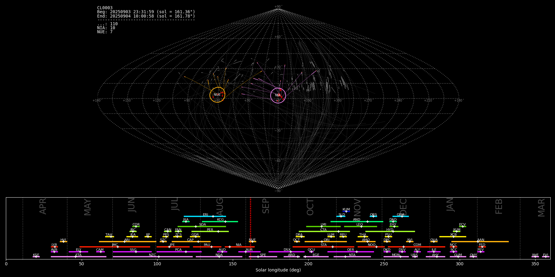The image size is (555, 277).
Task: Click the FEB month label
Action: coord(499,206)
